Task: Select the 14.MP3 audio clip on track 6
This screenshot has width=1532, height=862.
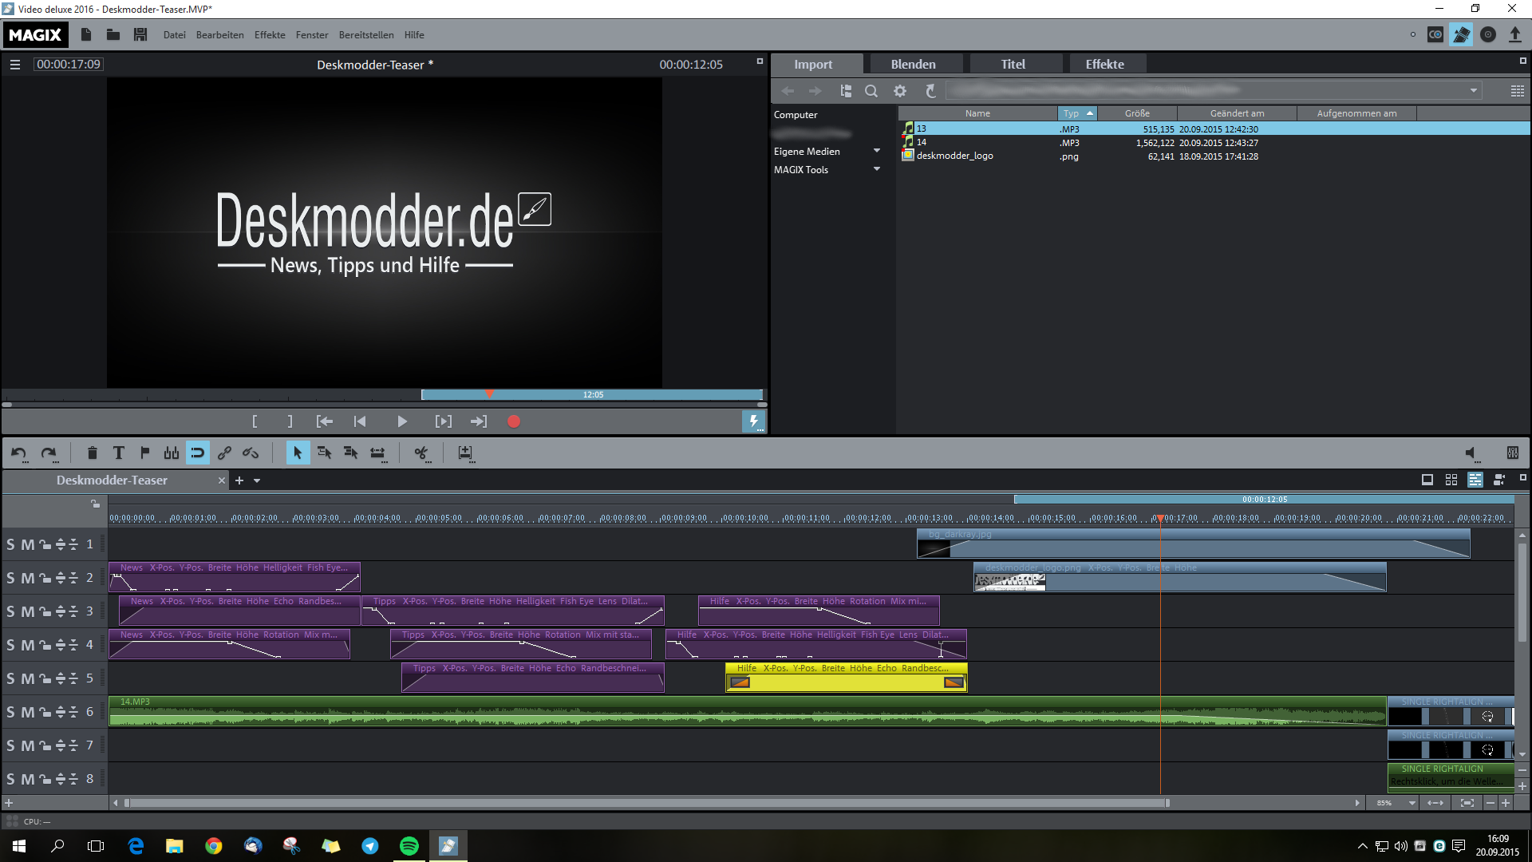Action: (747, 711)
